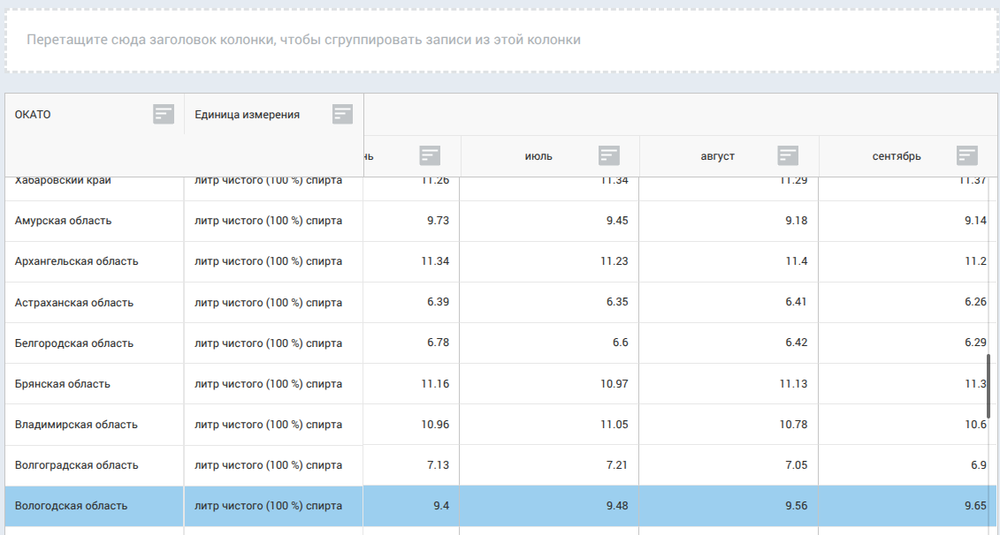Click the filter icon in август header
The height and width of the screenshot is (535, 1000).
[x=788, y=156]
